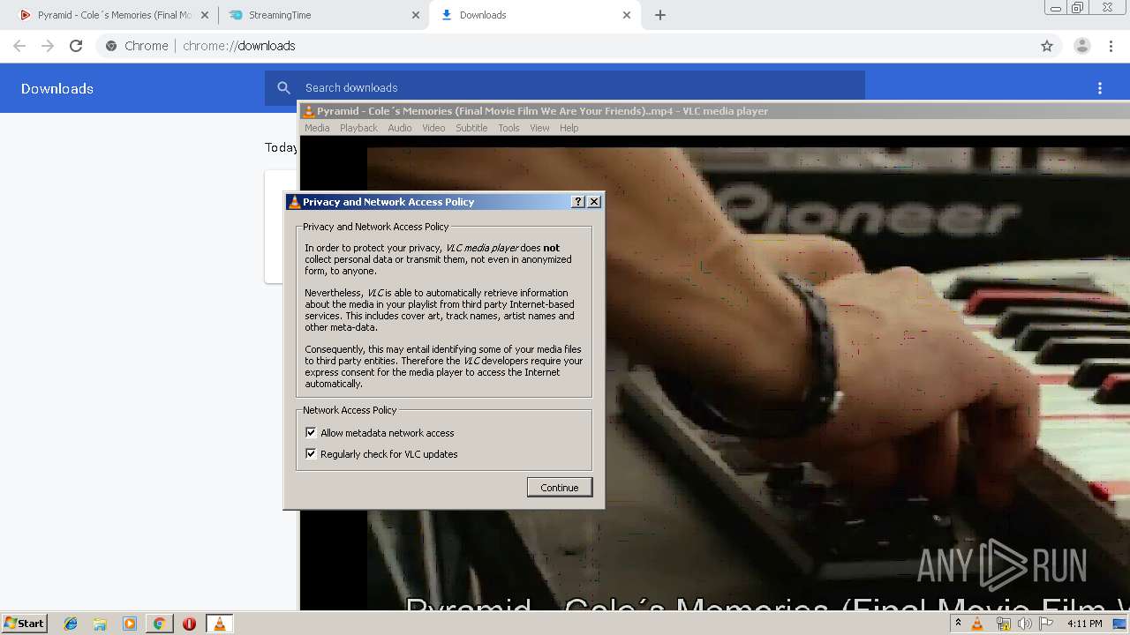Open VLC Video menu

pyautogui.click(x=433, y=128)
